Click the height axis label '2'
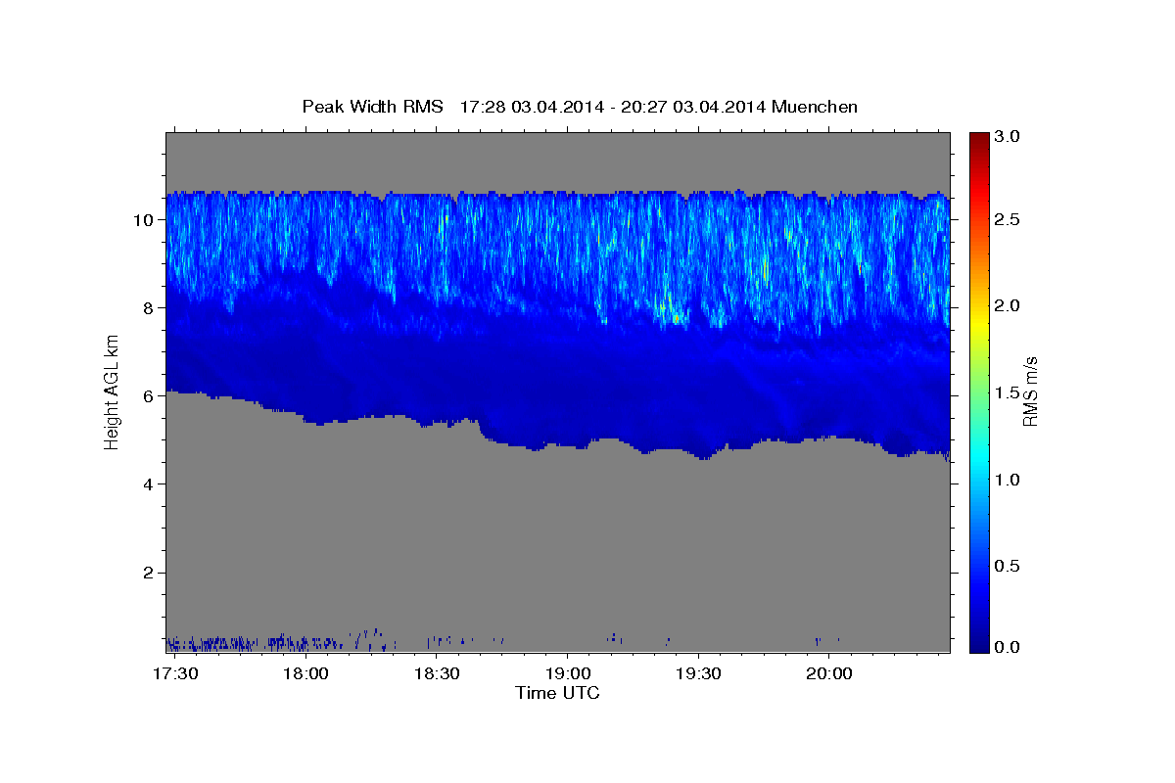The image size is (1175, 783). tap(150, 572)
